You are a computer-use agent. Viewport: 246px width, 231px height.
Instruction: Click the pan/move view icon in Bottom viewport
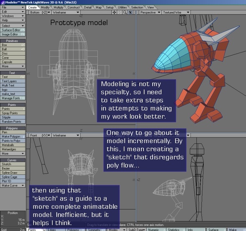114,12
